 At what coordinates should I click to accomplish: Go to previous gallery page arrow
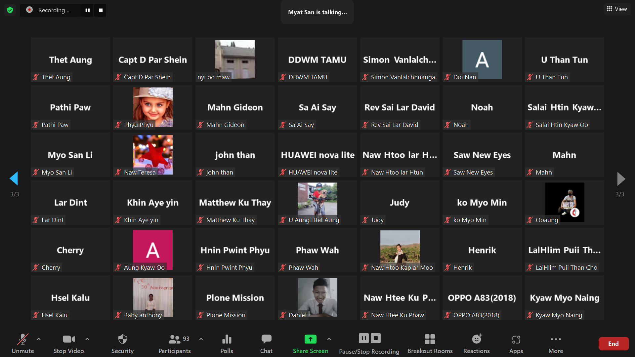14,178
